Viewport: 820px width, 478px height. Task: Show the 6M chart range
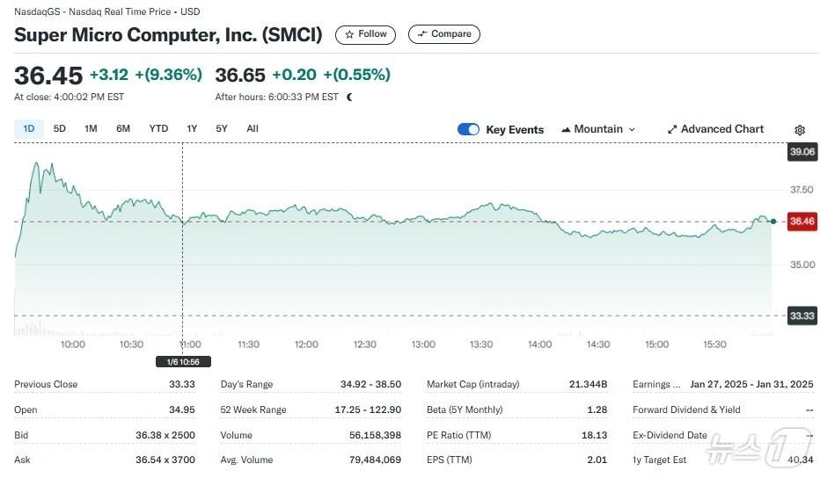click(x=123, y=129)
